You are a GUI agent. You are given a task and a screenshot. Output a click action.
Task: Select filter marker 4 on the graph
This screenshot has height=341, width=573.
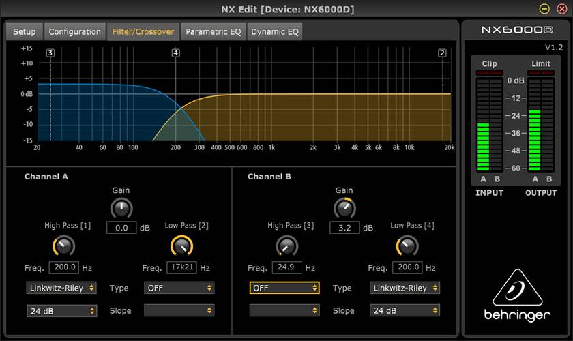coord(176,53)
